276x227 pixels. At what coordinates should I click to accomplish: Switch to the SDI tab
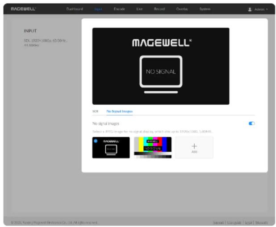coord(95,111)
